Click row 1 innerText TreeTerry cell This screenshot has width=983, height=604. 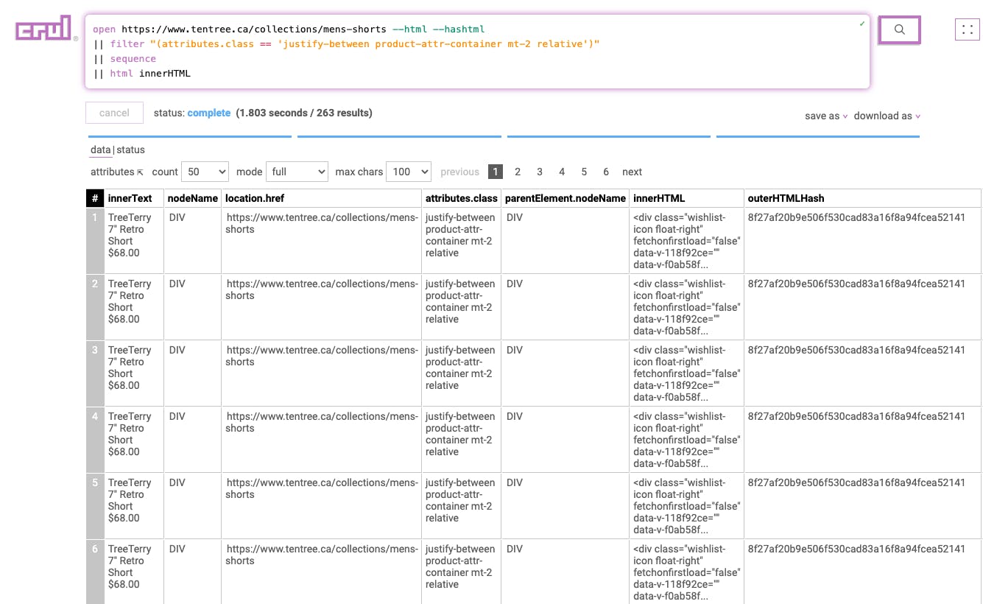coord(134,240)
